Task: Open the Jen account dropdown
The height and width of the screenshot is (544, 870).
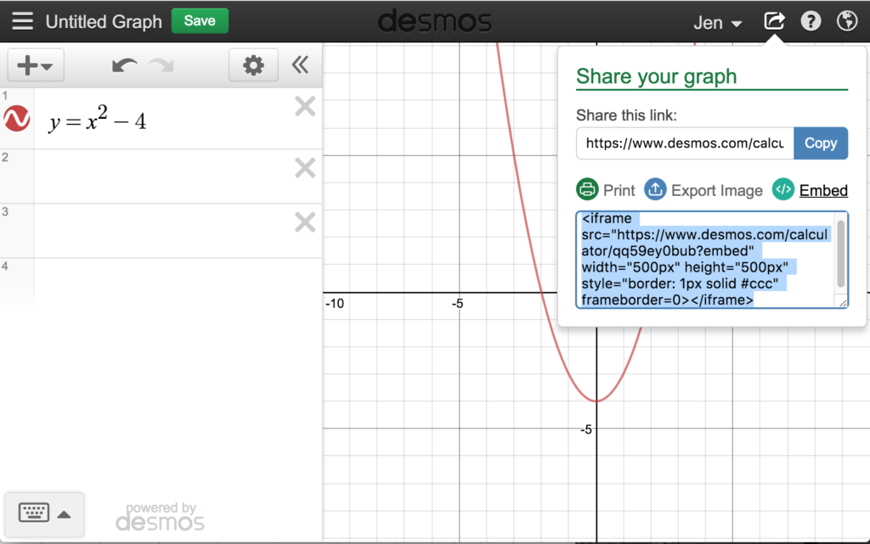Action: point(717,22)
